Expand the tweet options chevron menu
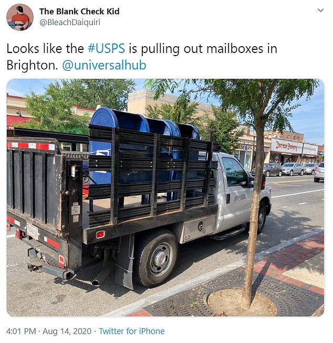Screen dimensions: 333x343 [x=320, y=10]
